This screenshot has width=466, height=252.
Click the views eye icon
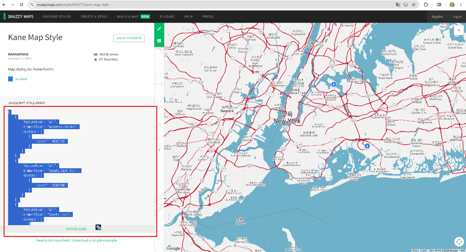[96, 55]
